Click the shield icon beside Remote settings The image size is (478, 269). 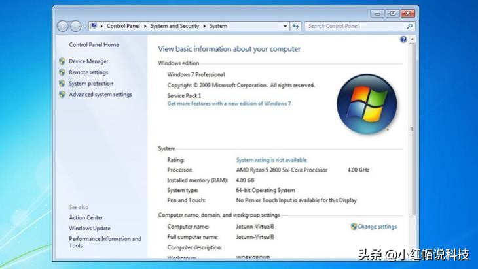(x=62, y=72)
